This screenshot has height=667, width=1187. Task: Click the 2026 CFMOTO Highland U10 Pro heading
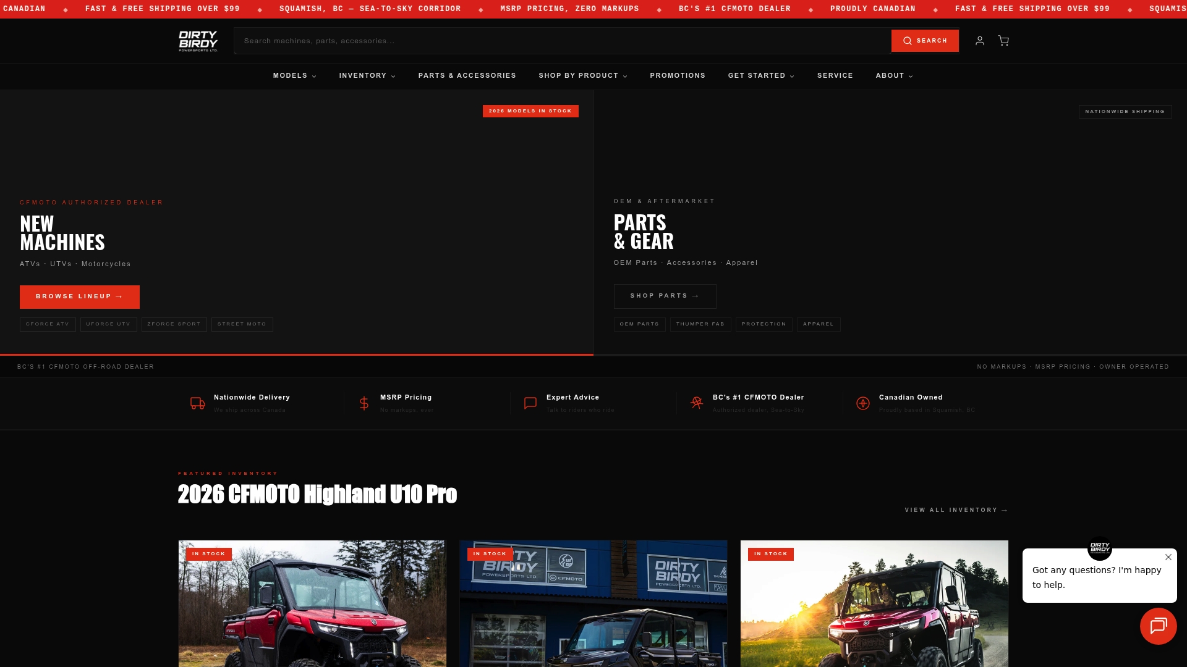point(317,494)
